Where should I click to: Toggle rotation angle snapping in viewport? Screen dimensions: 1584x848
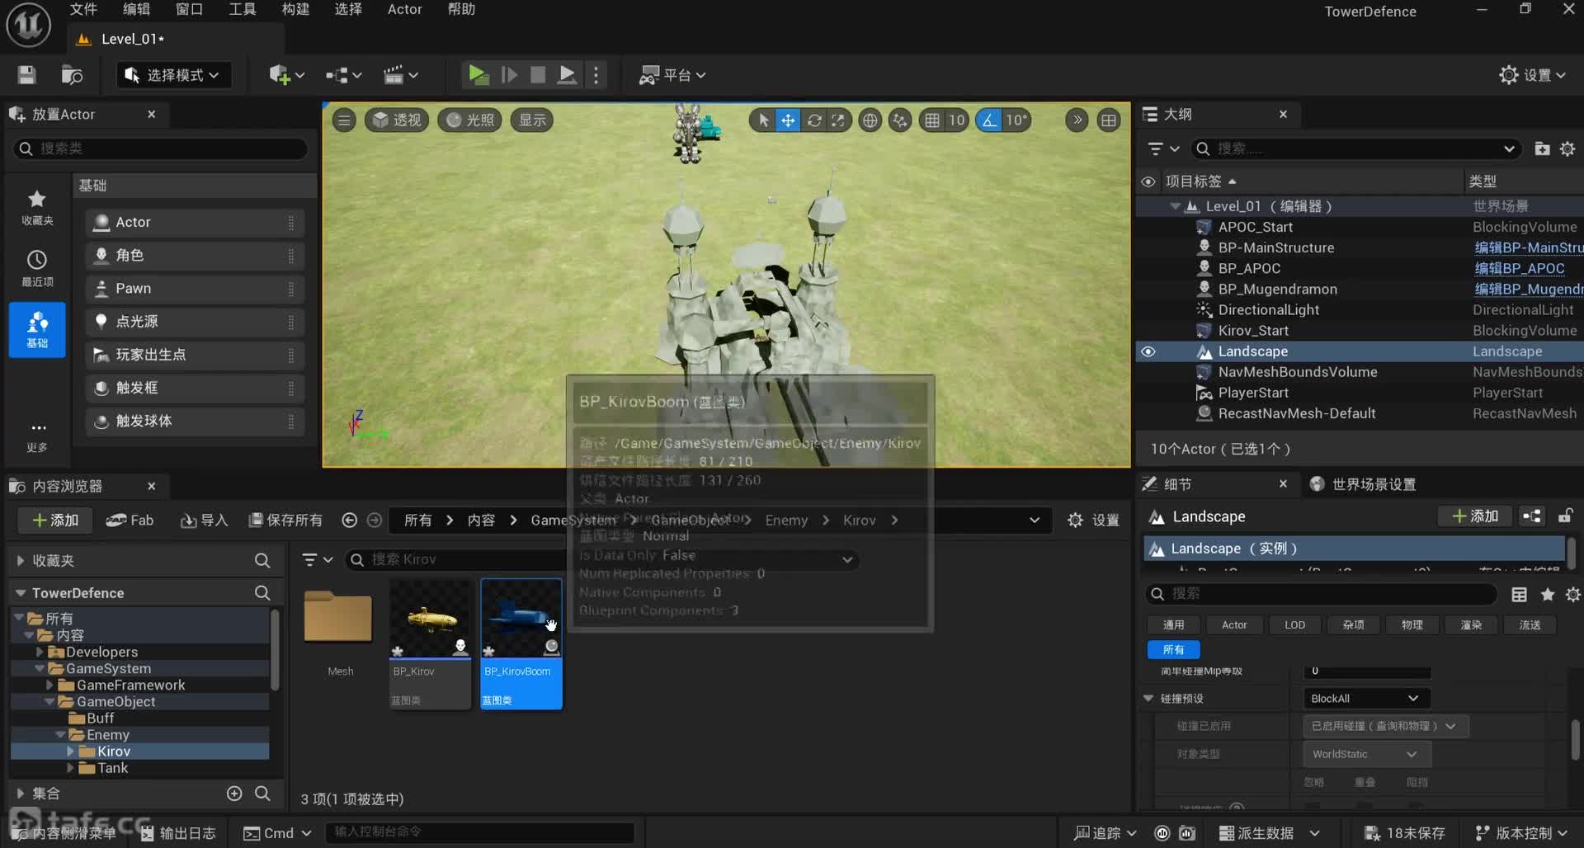click(988, 120)
